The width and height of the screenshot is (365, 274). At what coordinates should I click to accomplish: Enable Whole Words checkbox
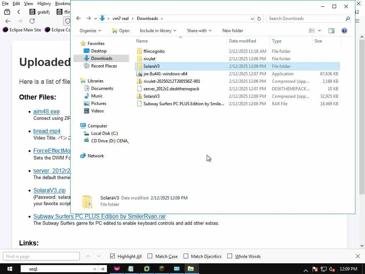230,256
